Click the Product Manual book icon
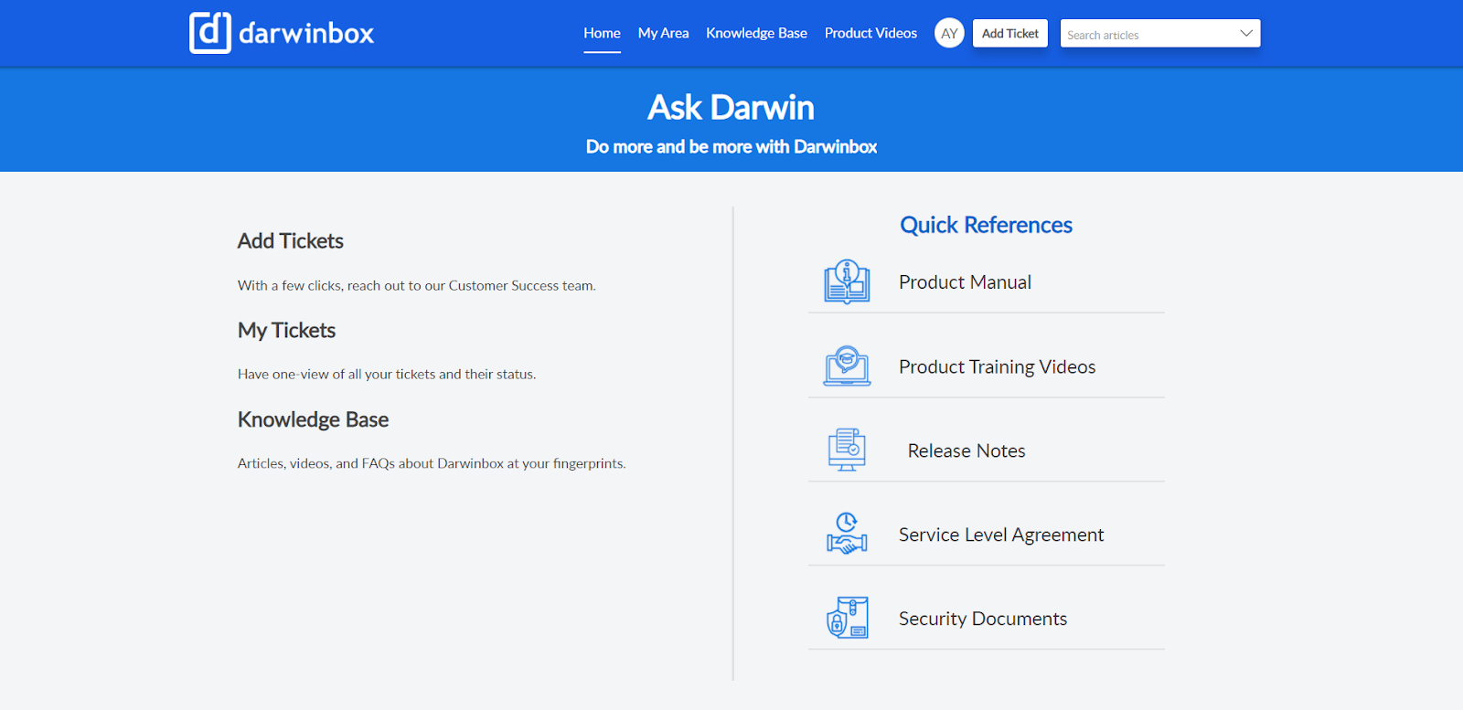Screen dimensions: 1463x710 (x=847, y=281)
